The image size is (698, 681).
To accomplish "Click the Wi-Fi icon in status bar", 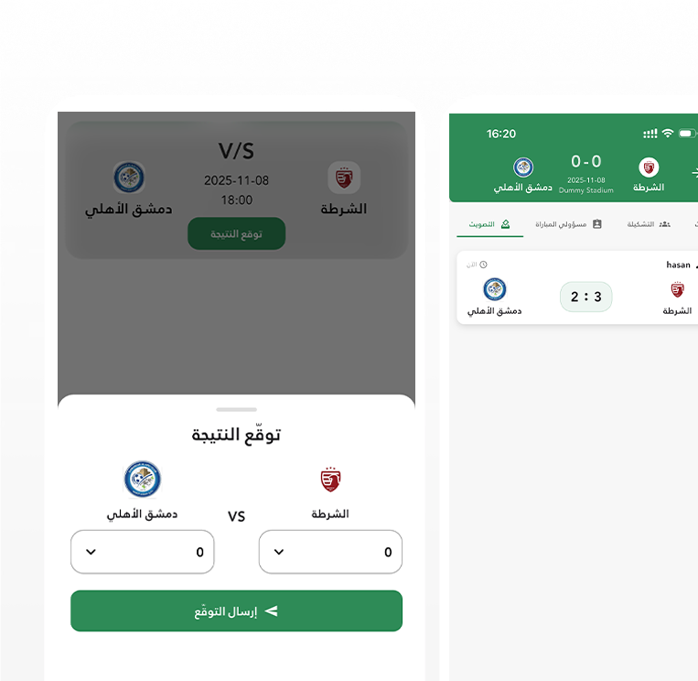I will [x=668, y=133].
